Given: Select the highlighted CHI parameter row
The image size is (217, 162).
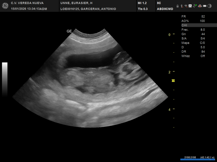Looking at the screenshot, I should click(199, 25).
